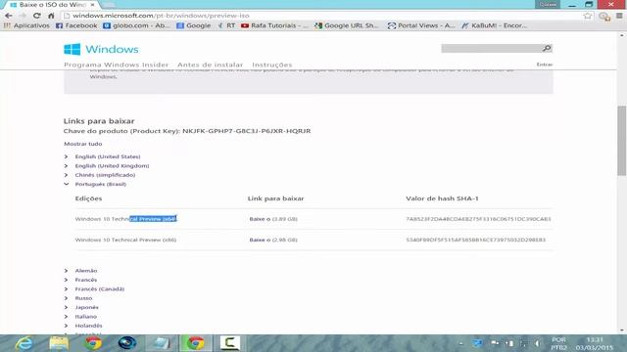Click the address bar URL
627x352 pixels.
coord(161,16)
